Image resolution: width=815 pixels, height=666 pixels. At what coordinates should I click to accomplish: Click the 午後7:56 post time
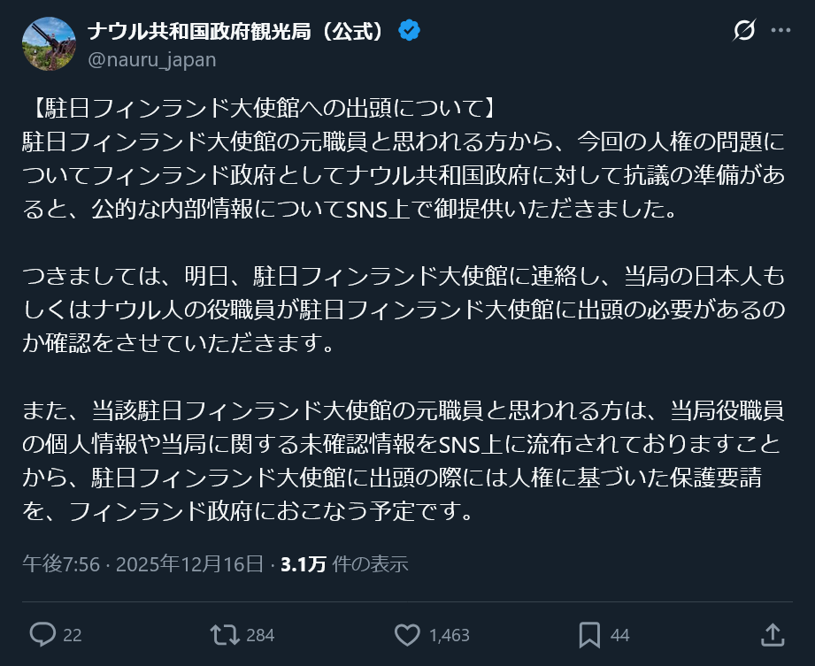[x=61, y=563]
